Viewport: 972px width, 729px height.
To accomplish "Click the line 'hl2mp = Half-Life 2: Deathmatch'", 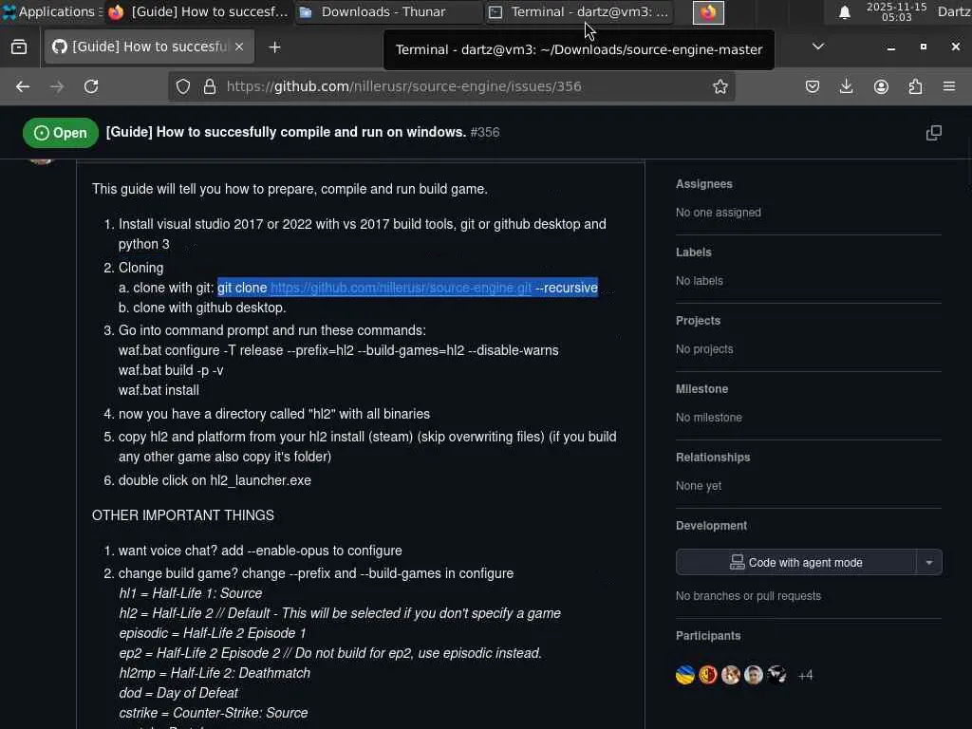I will coord(215,673).
